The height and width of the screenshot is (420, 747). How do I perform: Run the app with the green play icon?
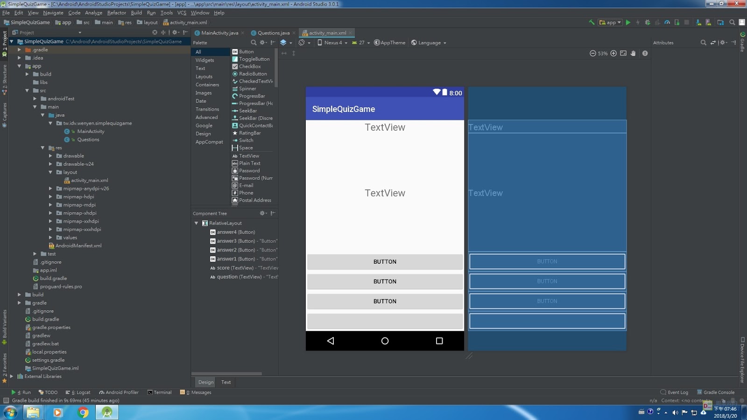point(628,22)
